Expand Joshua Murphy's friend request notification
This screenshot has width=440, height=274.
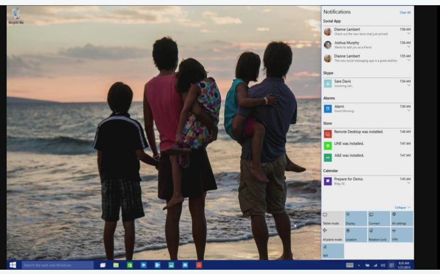(x=408, y=47)
